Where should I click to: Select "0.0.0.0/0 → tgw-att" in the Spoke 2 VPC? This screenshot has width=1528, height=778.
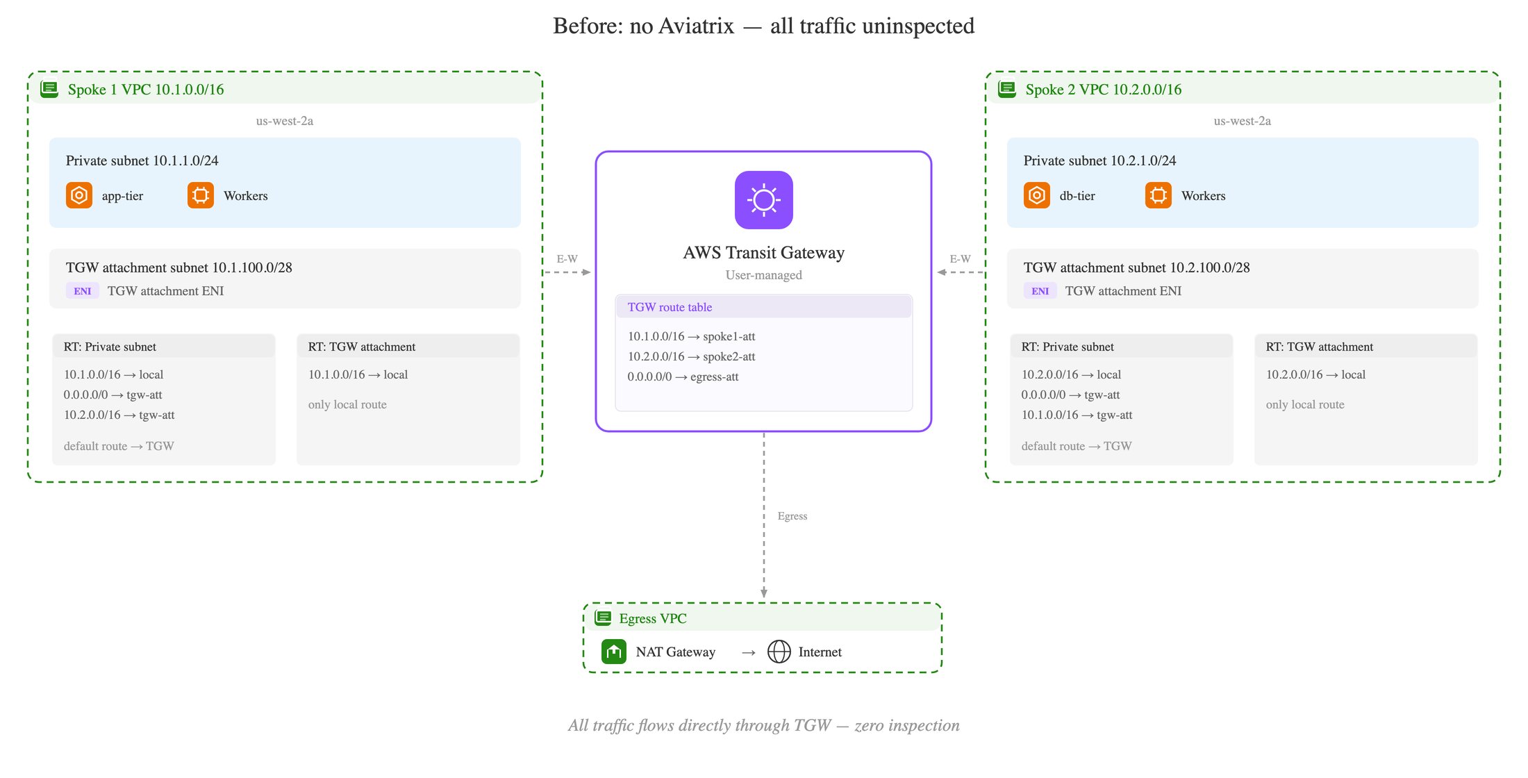pos(1071,395)
